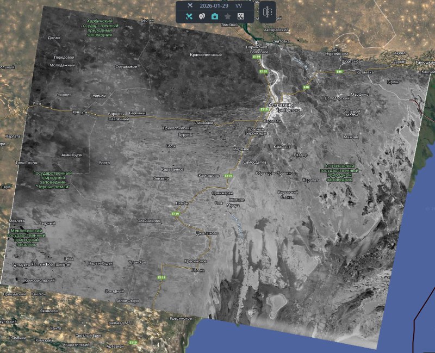Image resolution: width=435 pixels, height=353 pixels.
Task: Click the camera snapshot icon
Action: coord(215,16)
